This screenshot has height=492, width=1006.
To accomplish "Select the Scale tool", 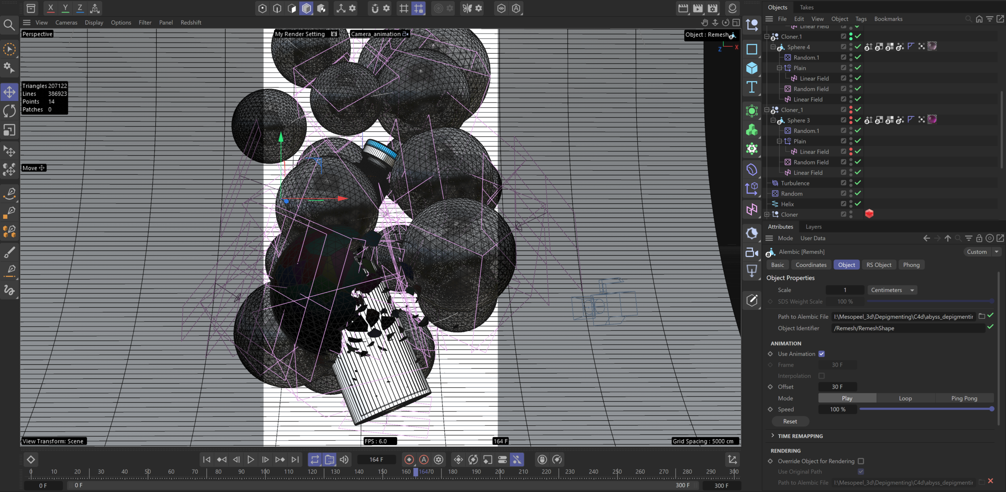I will coord(9,130).
